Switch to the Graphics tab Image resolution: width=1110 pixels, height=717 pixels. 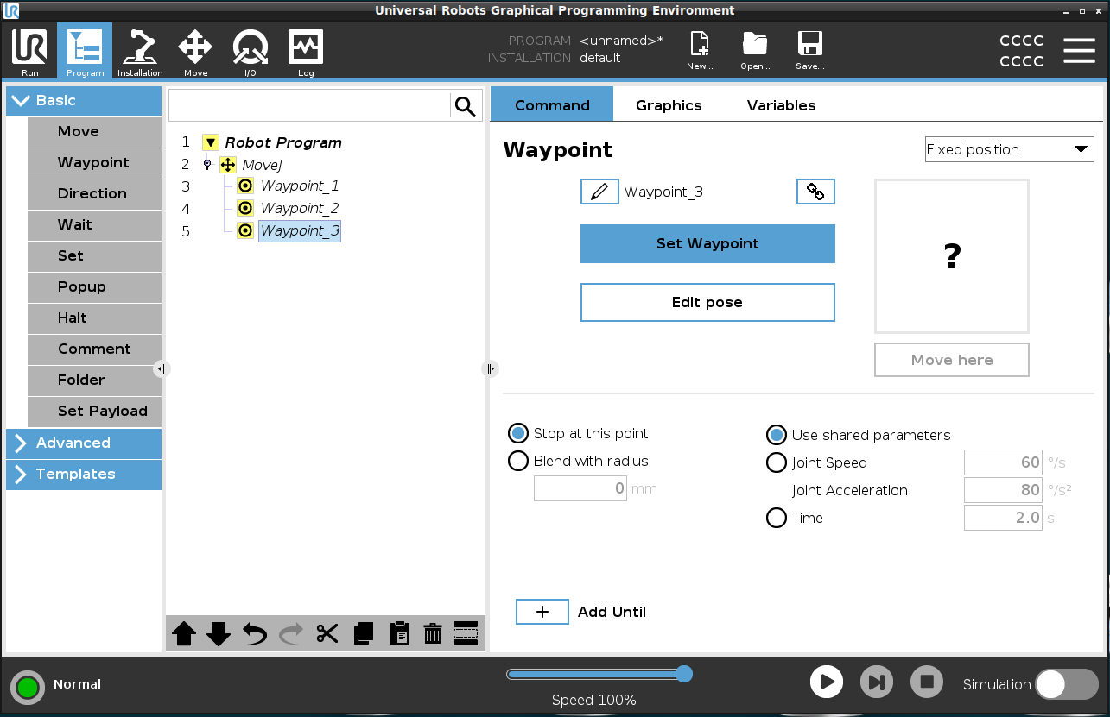[669, 105]
